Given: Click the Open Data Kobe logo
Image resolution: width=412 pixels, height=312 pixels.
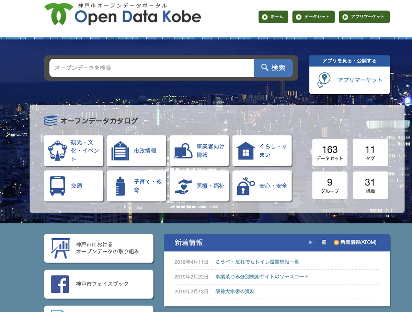Looking at the screenshot, I should click(x=123, y=14).
